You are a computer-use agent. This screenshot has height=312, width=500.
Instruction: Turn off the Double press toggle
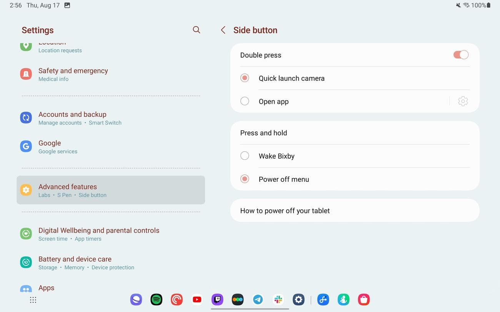coord(461,55)
